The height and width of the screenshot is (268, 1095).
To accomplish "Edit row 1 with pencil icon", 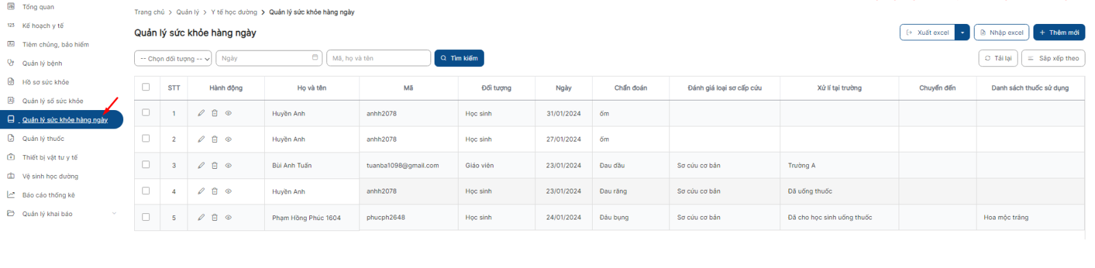I will [201, 113].
